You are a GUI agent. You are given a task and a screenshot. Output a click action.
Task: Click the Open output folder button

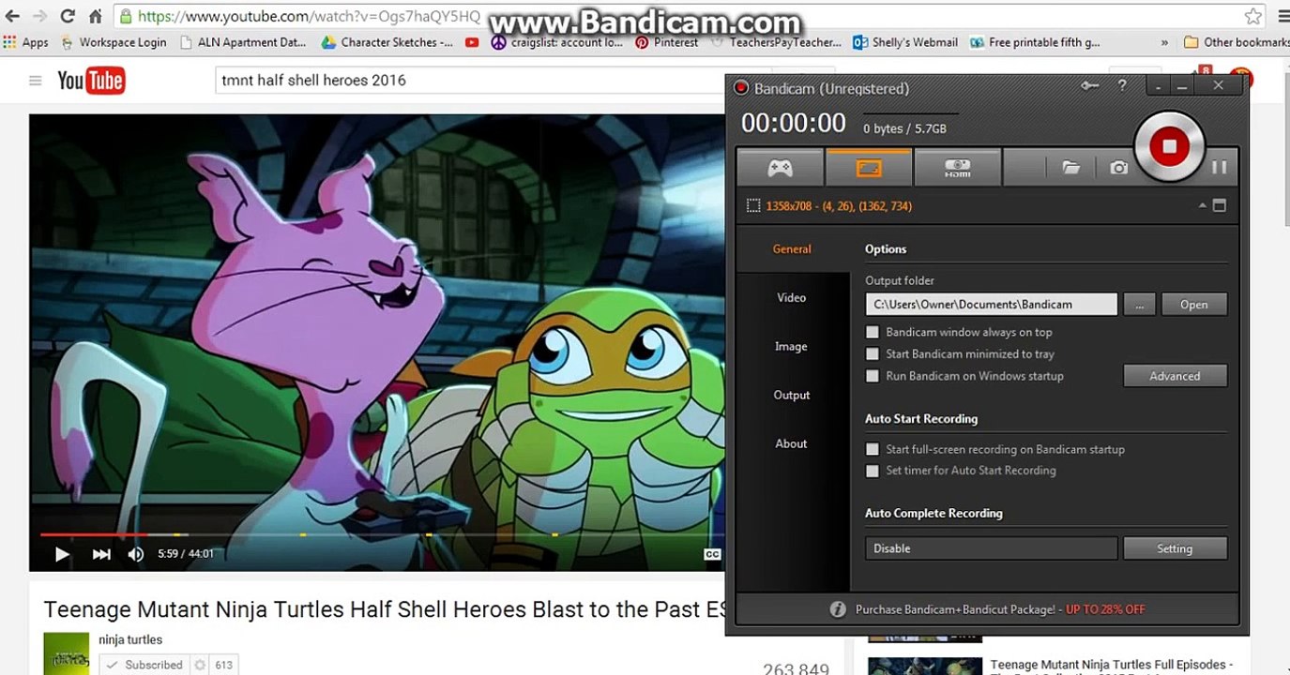point(1194,305)
